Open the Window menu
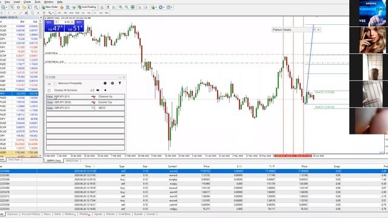388x218 pixels. pyautogui.click(x=48, y=2)
